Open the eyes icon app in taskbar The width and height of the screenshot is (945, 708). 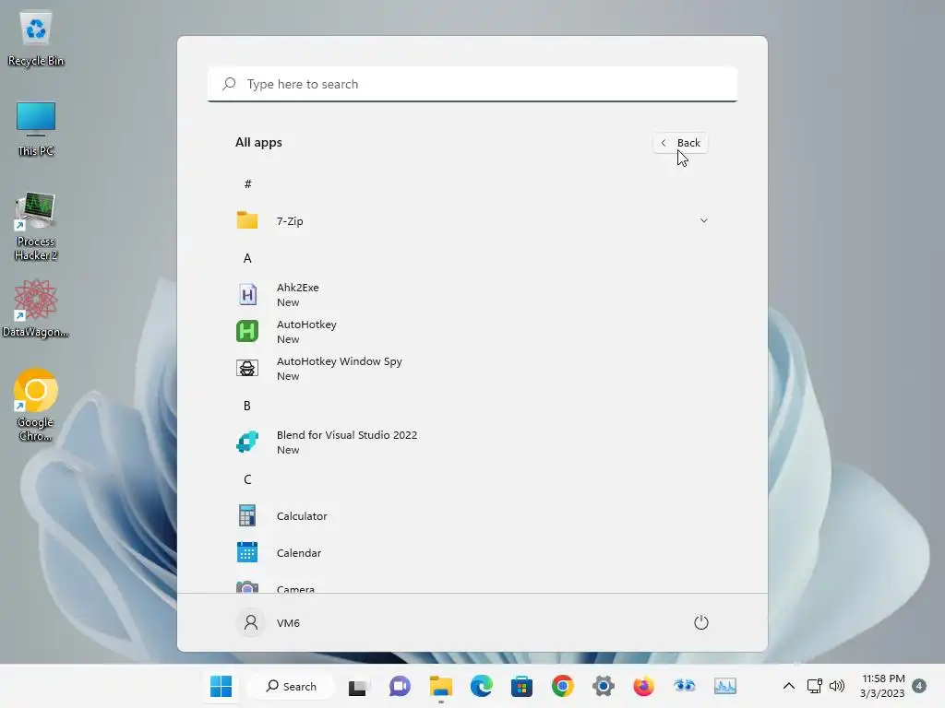[x=685, y=686]
